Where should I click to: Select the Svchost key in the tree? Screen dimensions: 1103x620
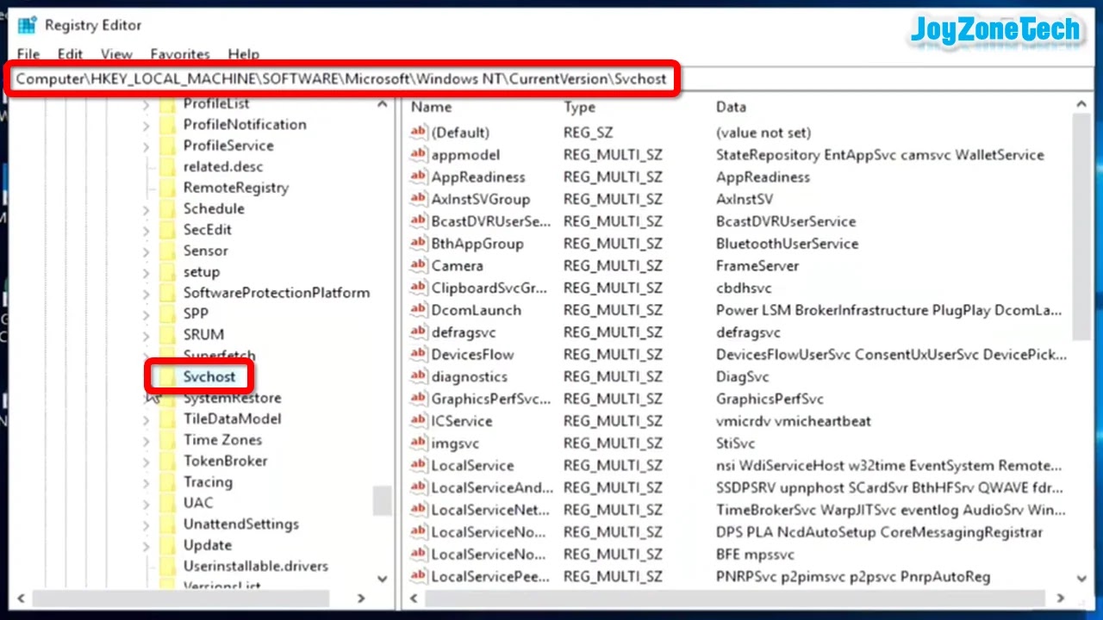click(209, 377)
